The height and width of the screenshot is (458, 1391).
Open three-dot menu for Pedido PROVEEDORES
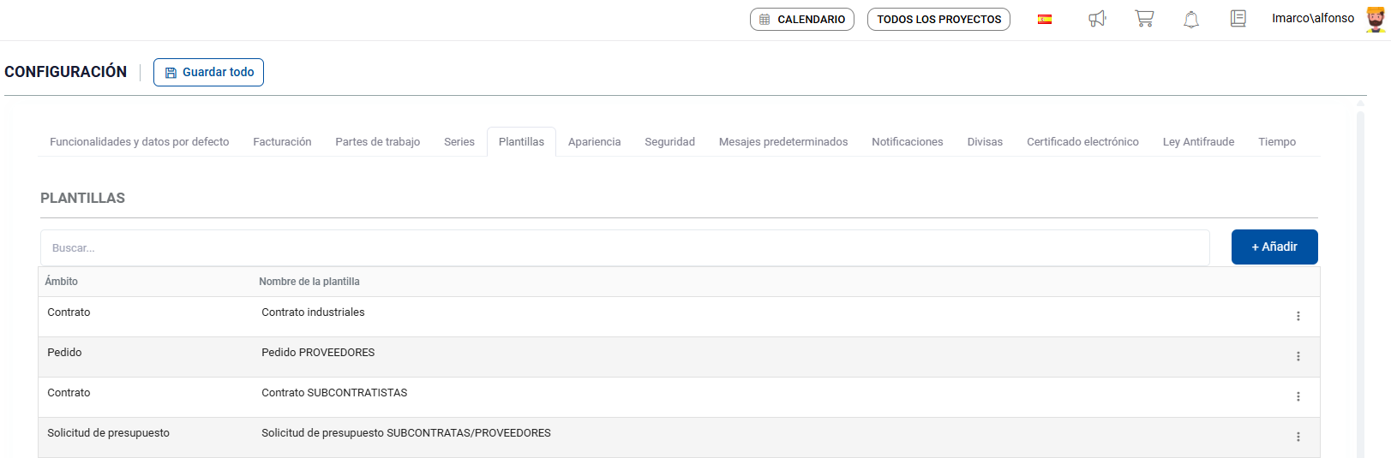point(1298,357)
